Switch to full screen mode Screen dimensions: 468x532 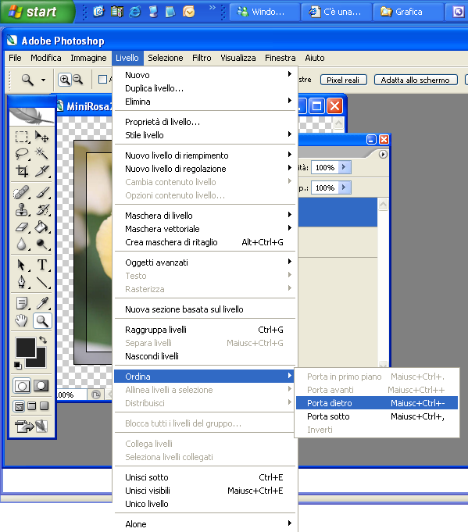pos(44,405)
